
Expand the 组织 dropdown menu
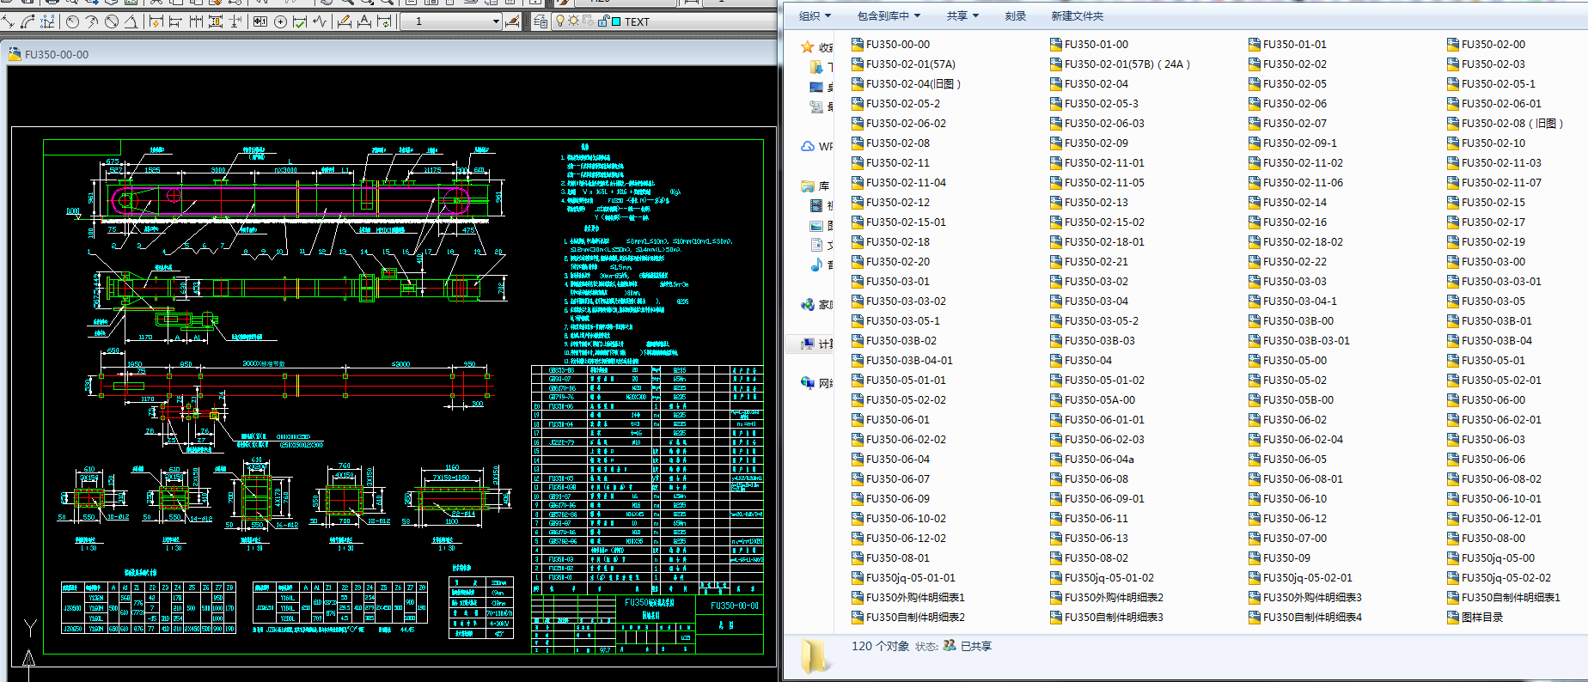point(815,16)
